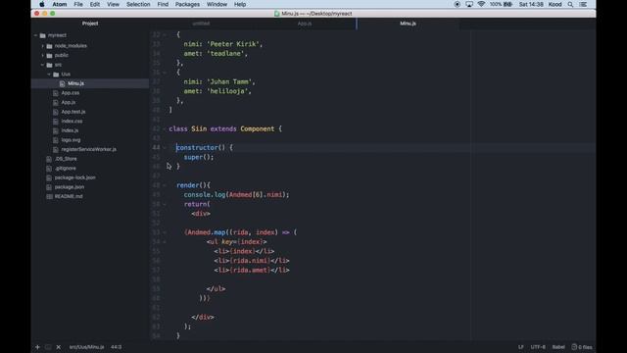Open App.test.js in the tree view
The height and width of the screenshot is (353, 627).
(x=73, y=112)
